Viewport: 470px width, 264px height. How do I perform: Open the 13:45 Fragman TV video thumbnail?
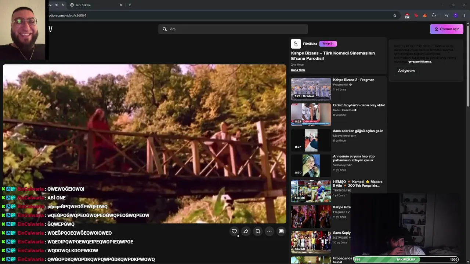(311, 217)
